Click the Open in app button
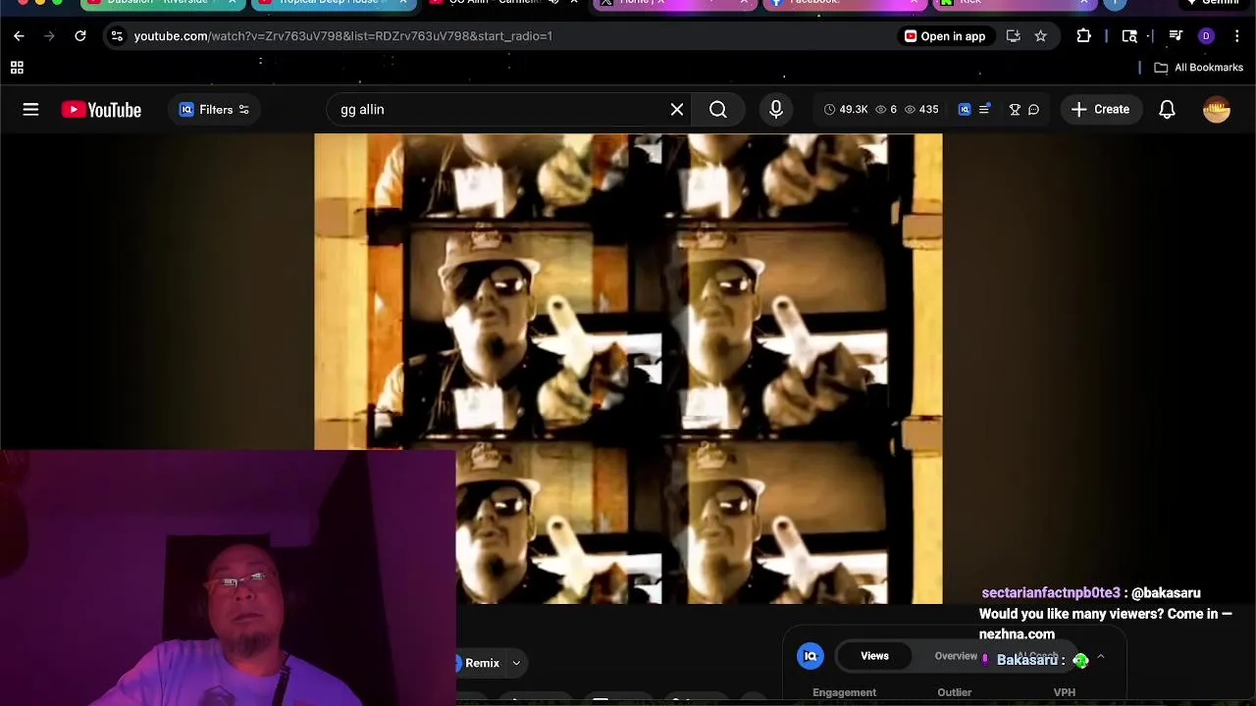This screenshot has width=1256, height=706. click(945, 36)
